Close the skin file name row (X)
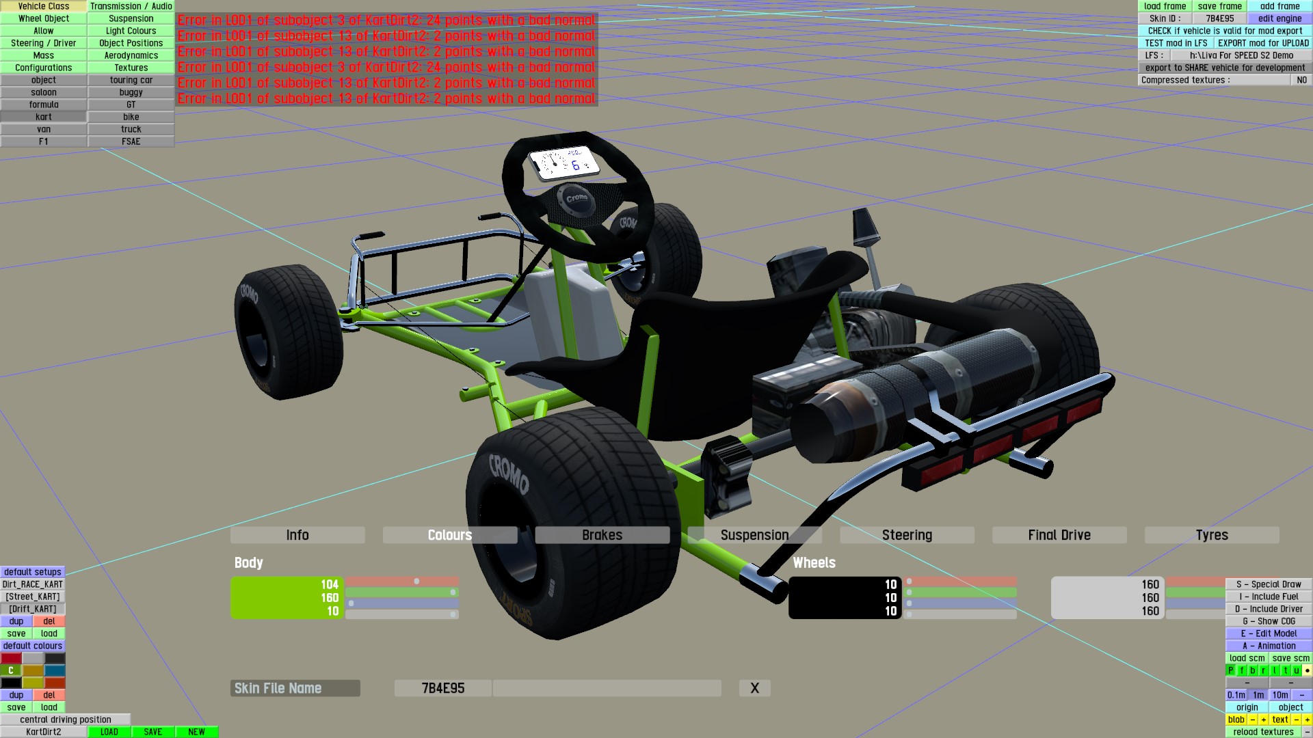 (754, 688)
